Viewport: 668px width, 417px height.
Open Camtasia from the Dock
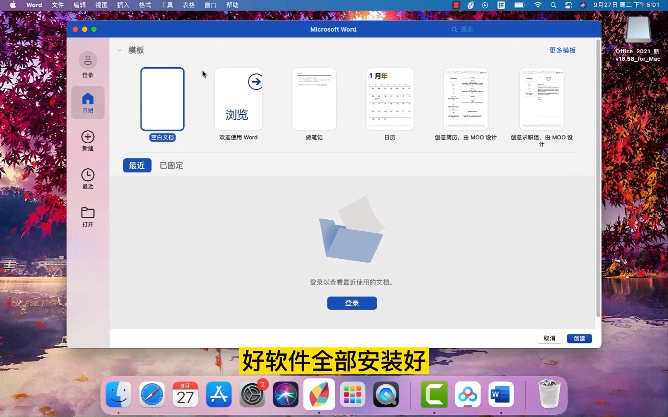tap(434, 395)
